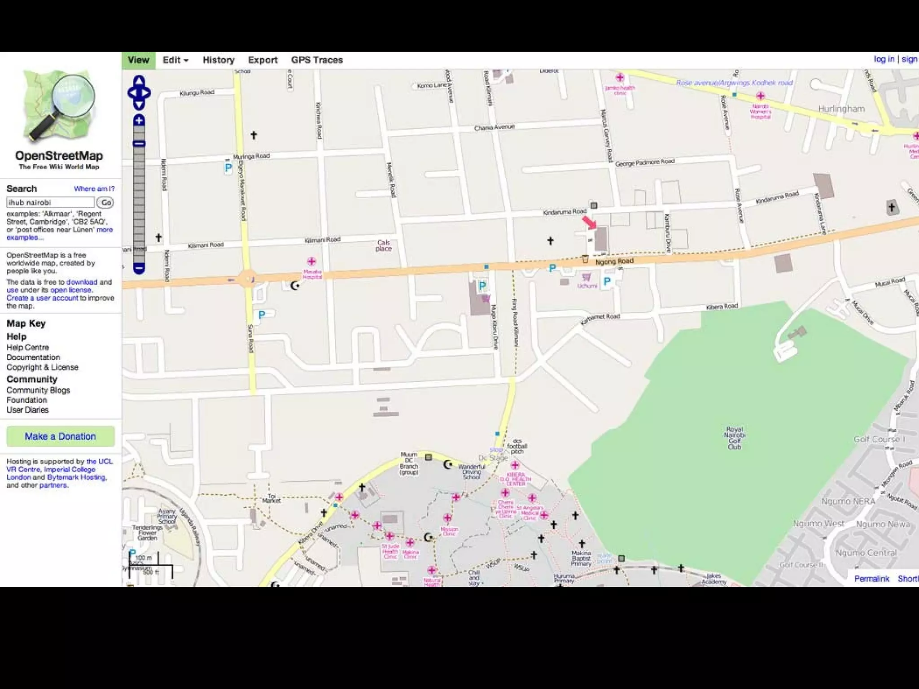Click the red arrow search result marker
Screen dimensions: 919x689
point(589,222)
